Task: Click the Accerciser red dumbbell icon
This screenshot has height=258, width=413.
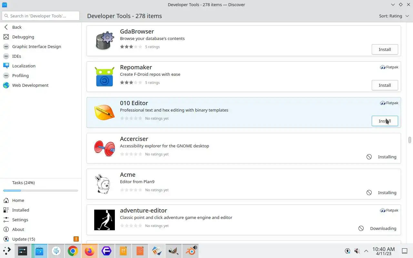Action: click(x=105, y=148)
